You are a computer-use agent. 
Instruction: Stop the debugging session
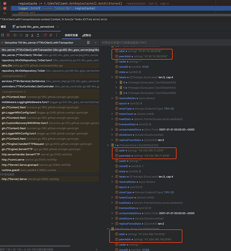(x=8, y=35)
